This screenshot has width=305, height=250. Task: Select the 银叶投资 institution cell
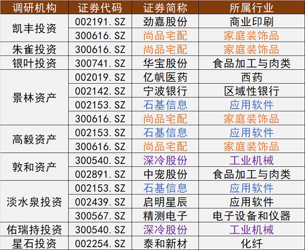pyautogui.click(x=34, y=63)
